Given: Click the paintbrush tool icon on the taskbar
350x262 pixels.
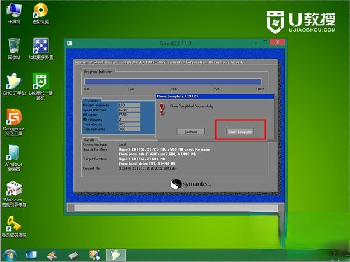Looking at the screenshot, I should pyautogui.click(x=52, y=255).
